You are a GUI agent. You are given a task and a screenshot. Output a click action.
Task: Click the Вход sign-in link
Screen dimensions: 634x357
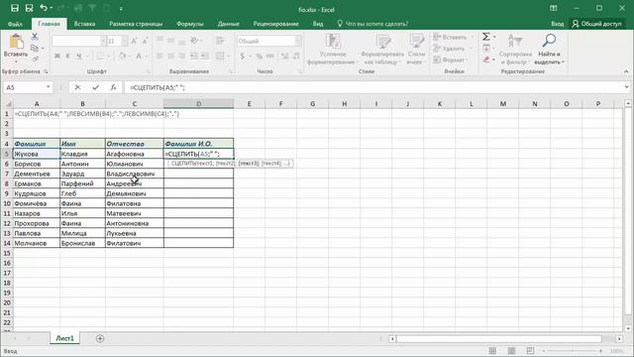pyautogui.click(x=557, y=24)
